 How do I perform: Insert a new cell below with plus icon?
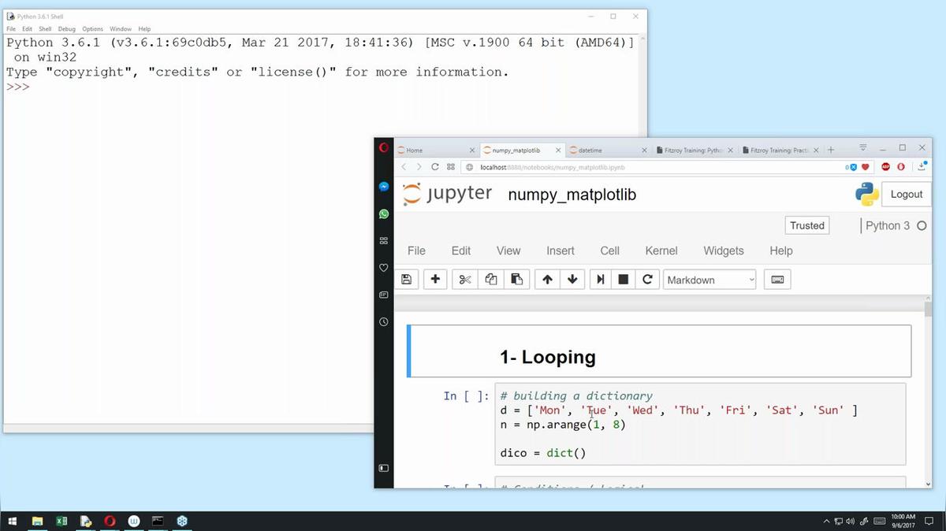click(x=435, y=280)
